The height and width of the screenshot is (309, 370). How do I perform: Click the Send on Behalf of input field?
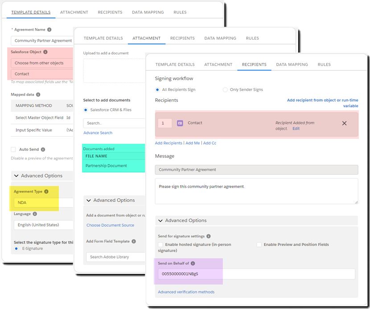click(x=256, y=274)
